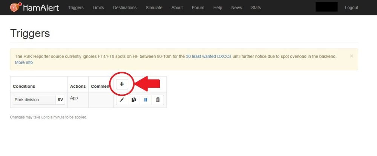Click the Logout link
Viewport: 377px width, 156px height.
click(x=351, y=7)
